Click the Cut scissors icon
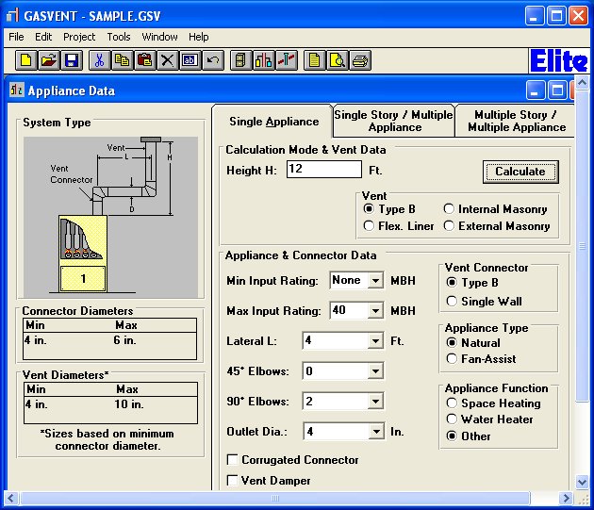 [x=98, y=60]
